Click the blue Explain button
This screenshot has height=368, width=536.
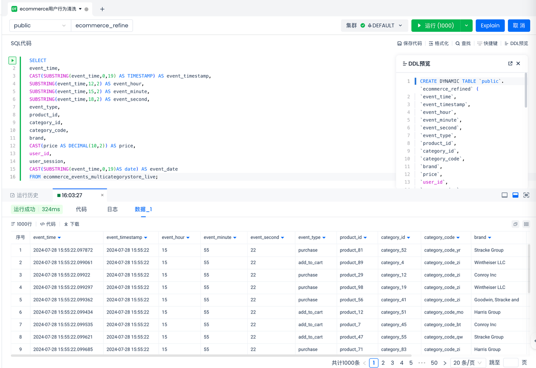490,26
